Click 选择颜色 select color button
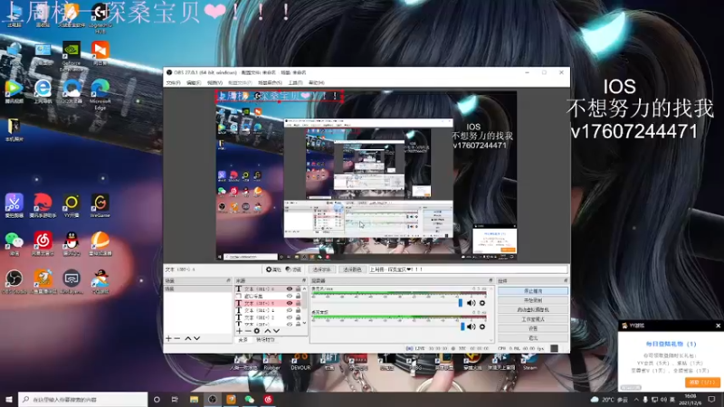 (352, 270)
